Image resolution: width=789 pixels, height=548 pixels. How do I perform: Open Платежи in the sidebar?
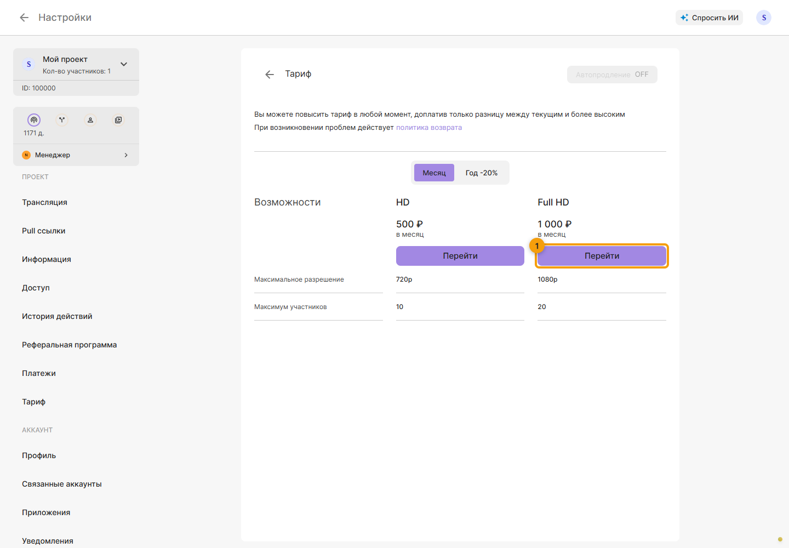tap(39, 373)
